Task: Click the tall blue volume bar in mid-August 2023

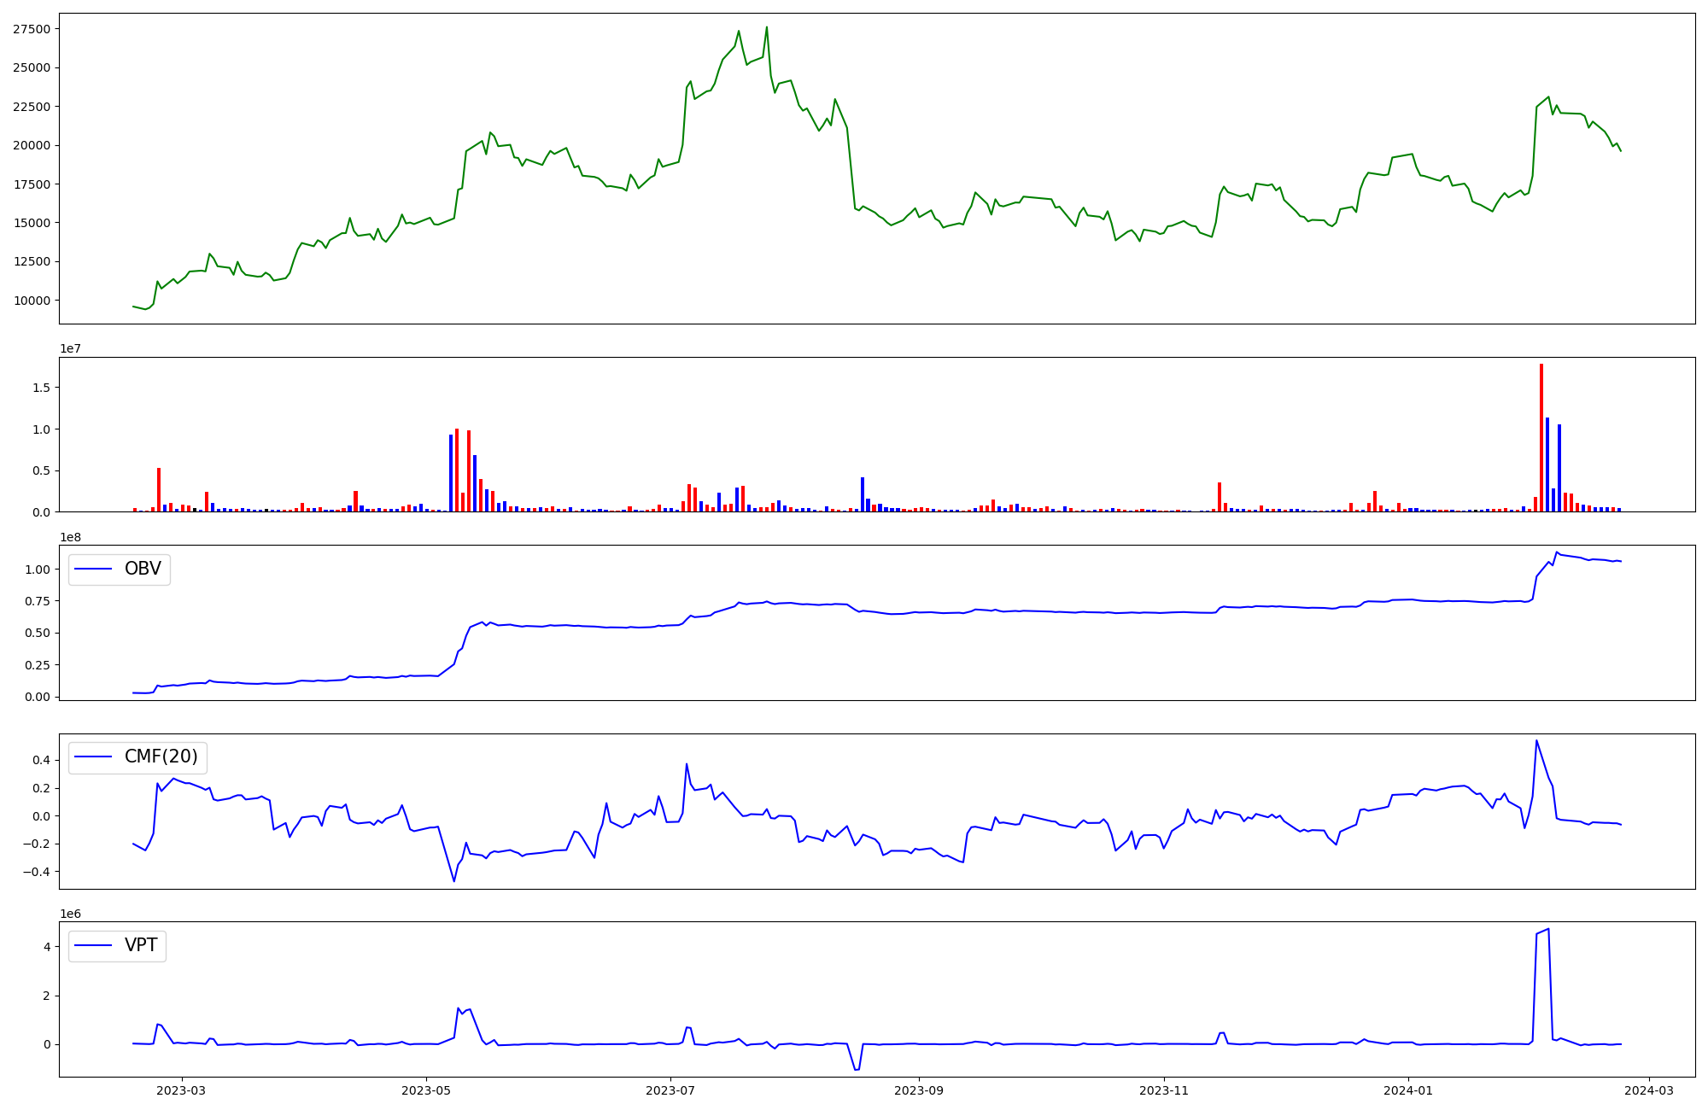Action: (863, 494)
